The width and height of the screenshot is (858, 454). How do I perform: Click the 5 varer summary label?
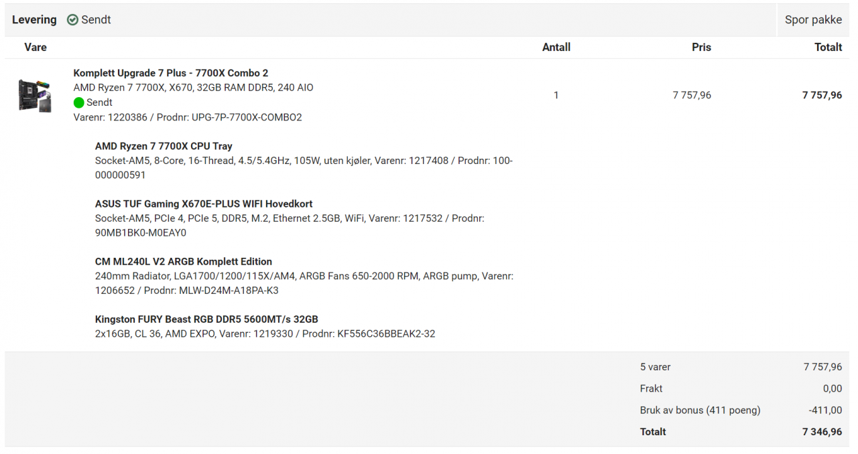click(655, 367)
